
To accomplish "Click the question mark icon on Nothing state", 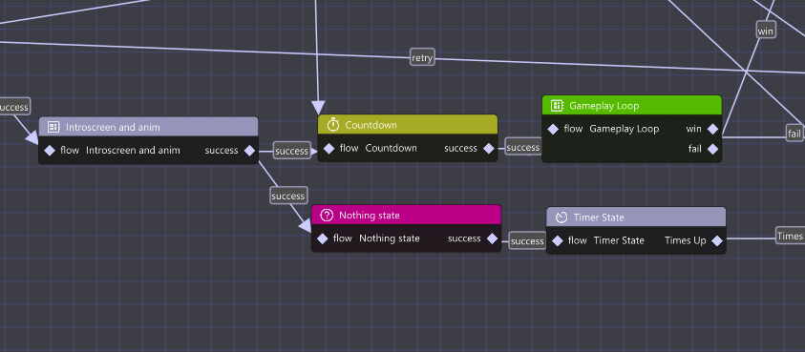I will pos(327,215).
